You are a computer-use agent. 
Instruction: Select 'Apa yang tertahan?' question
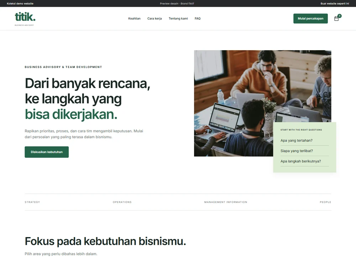pos(296,141)
